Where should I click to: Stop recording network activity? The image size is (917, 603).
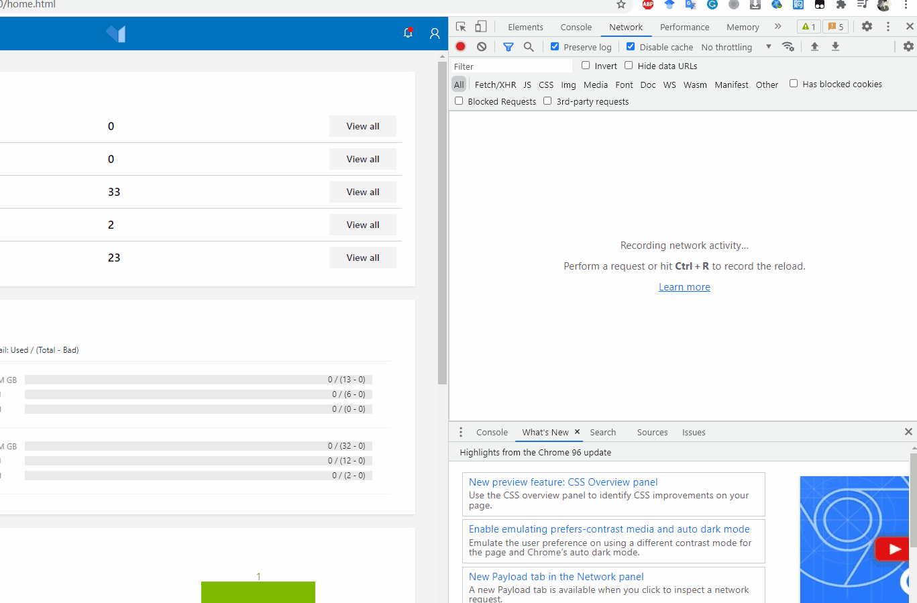point(460,46)
